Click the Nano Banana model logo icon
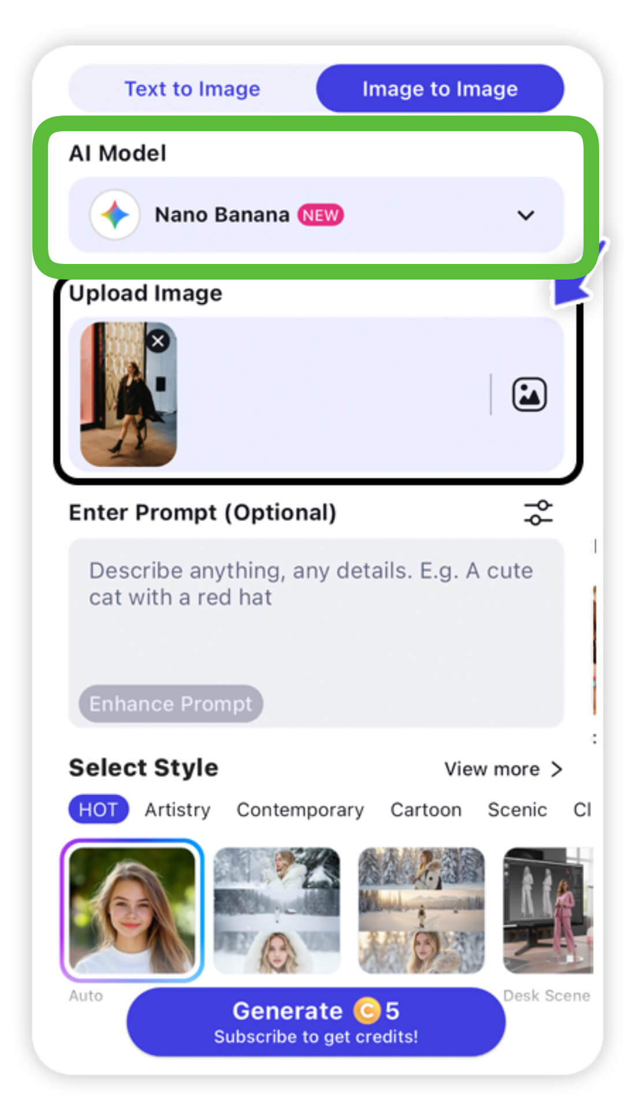 click(115, 215)
